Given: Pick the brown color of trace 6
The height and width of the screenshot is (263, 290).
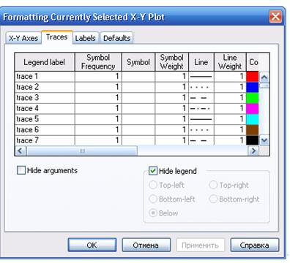Looking at the screenshot, I should pyautogui.click(x=253, y=130).
